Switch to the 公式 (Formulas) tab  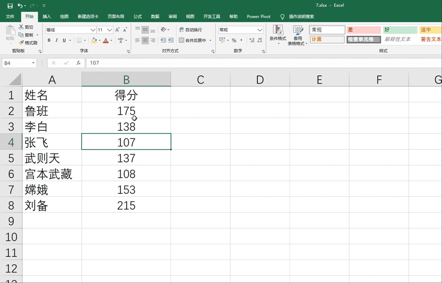click(138, 17)
